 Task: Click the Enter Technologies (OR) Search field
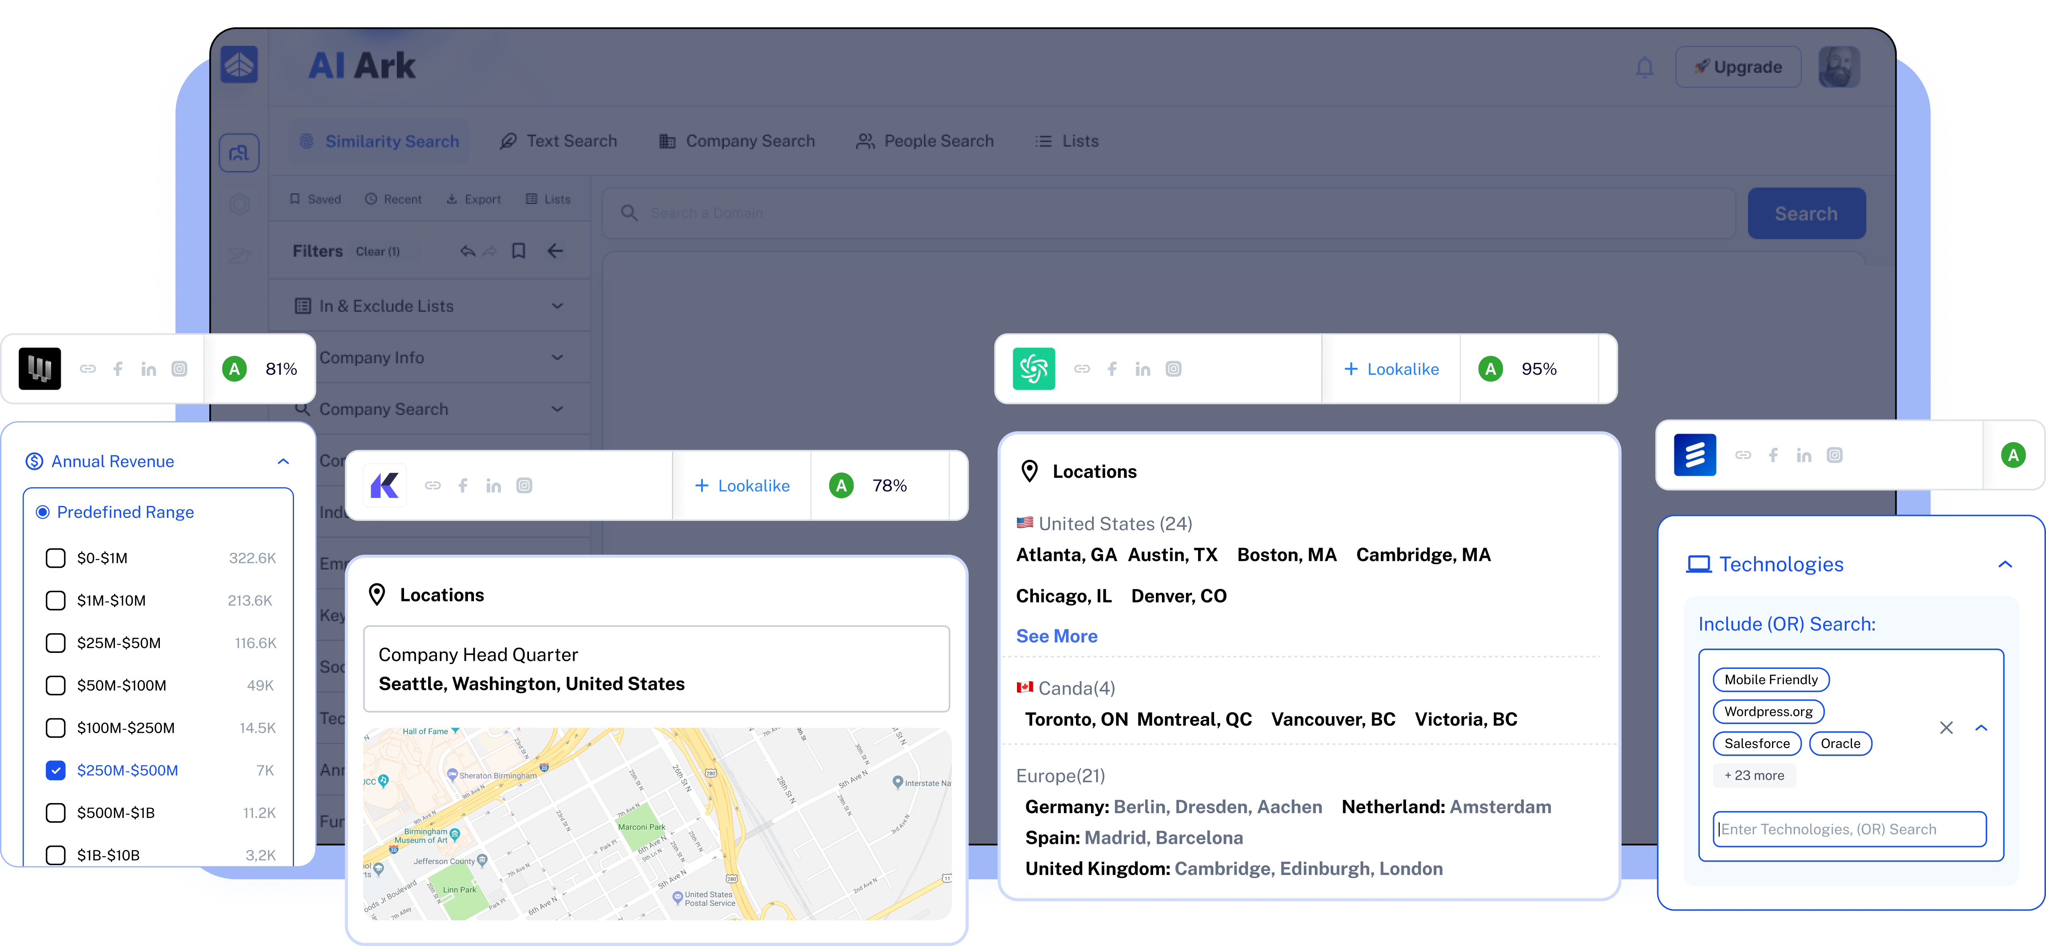click(1849, 830)
